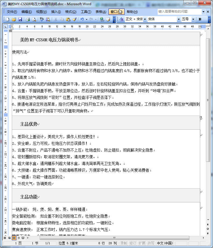Open the 格式(O) menu
The width and height of the screenshot is (213, 248).
tap(71, 12)
